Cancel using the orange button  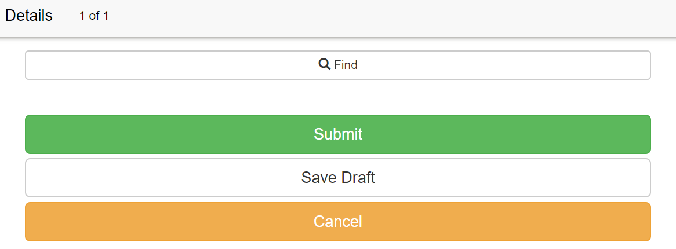coord(337,222)
